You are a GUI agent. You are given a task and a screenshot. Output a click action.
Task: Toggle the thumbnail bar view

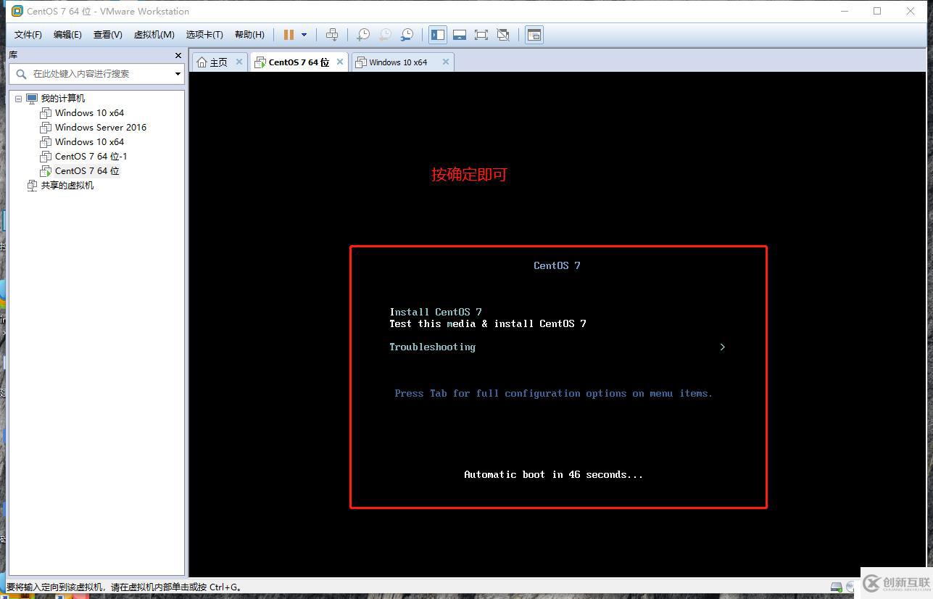click(460, 35)
